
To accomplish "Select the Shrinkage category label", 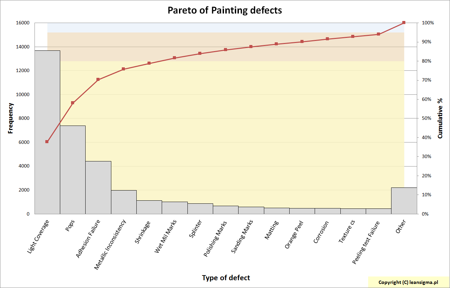I will pos(142,232).
